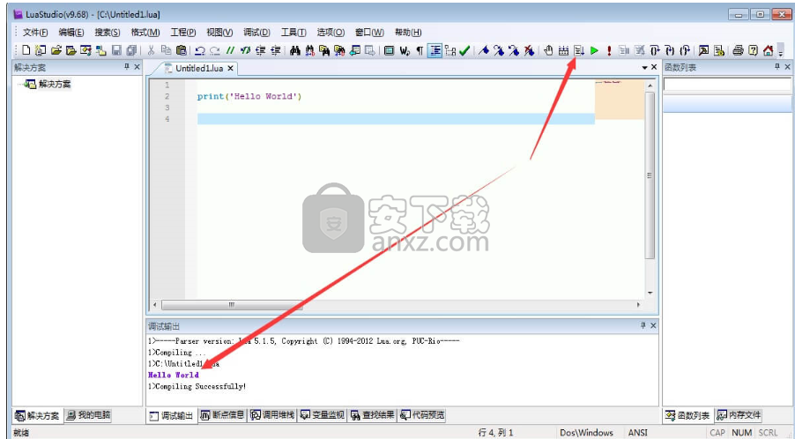Switch to the 内存文件 tab
The width and height of the screenshot is (795, 439).
pos(739,416)
